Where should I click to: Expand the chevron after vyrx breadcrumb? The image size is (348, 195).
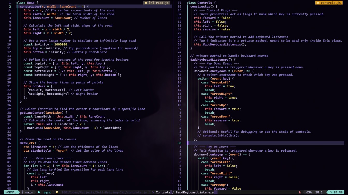[54, 192]
